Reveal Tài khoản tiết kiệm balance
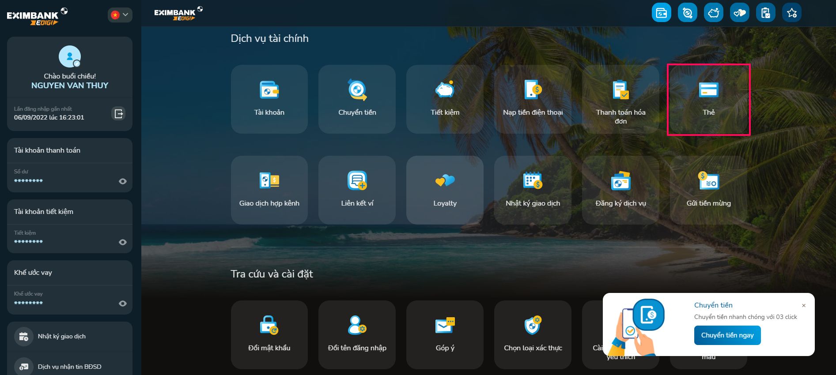The height and width of the screenshot is (375, 836). coord(123,242)
